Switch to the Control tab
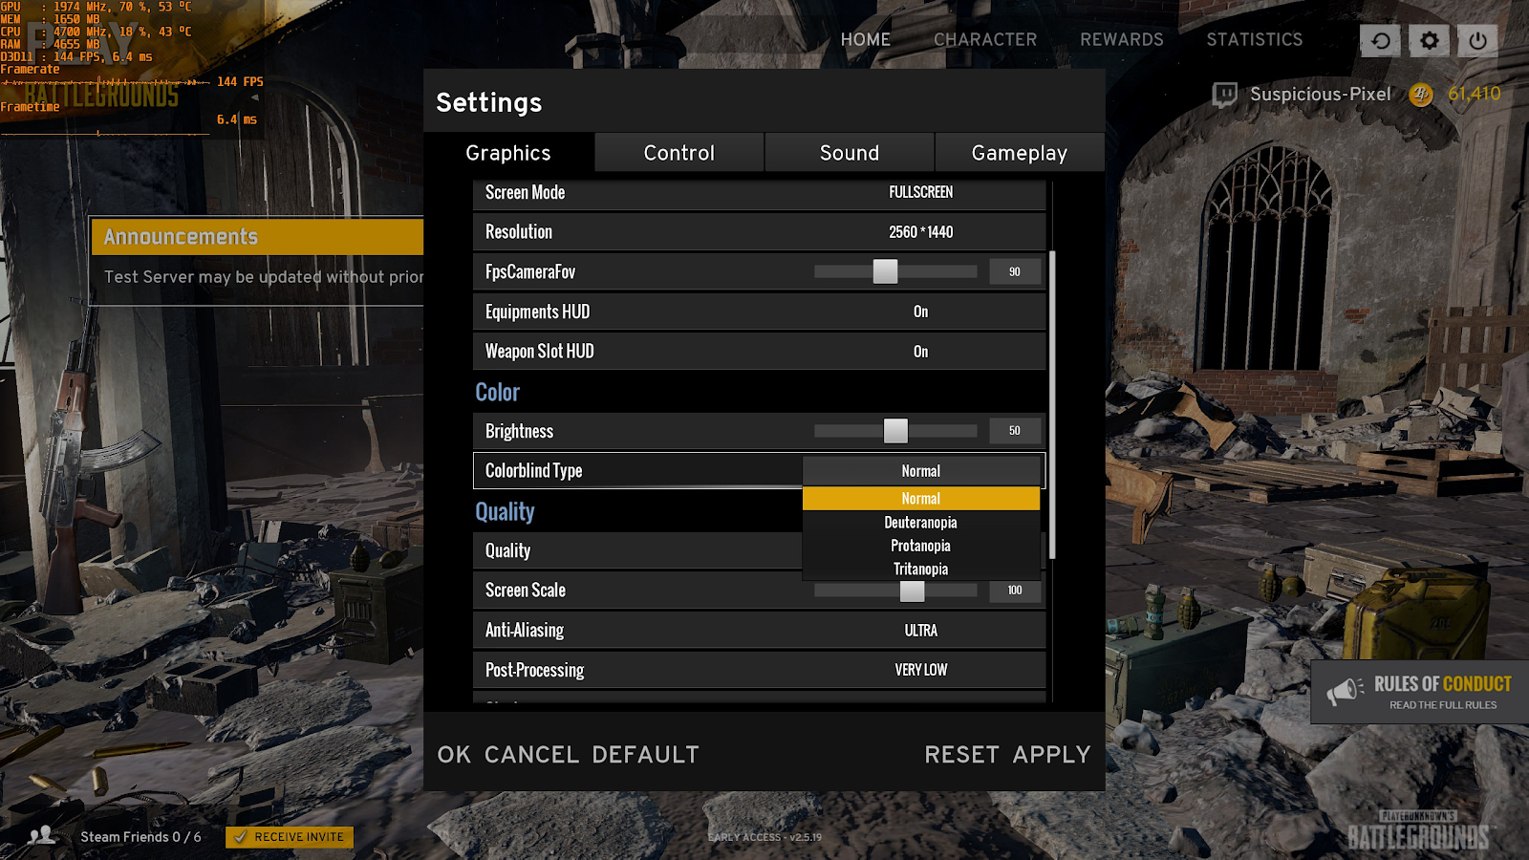1529x860 pixels. [x=679, y=153]
